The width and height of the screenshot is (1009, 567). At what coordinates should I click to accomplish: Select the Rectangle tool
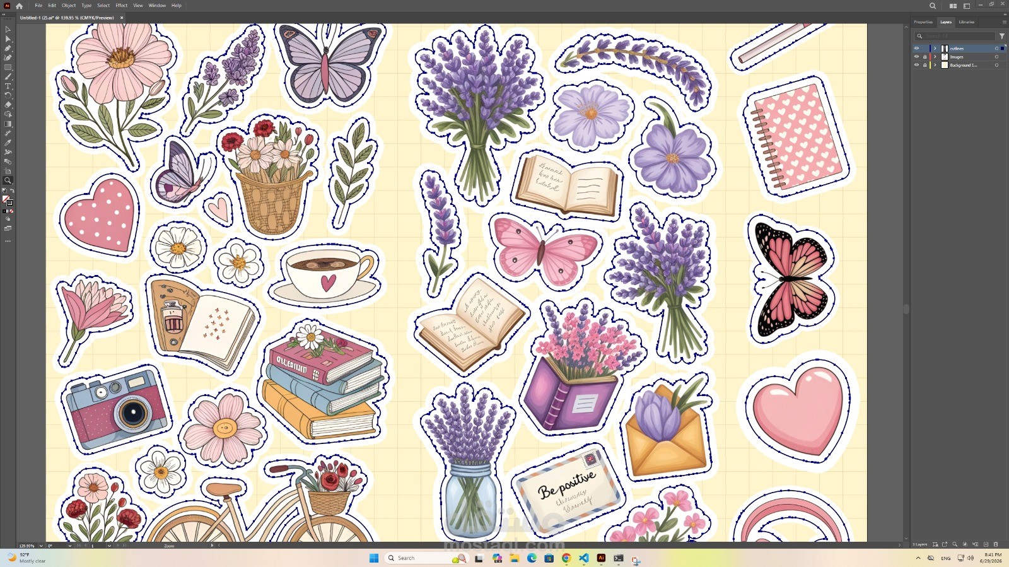pos(8,67)
